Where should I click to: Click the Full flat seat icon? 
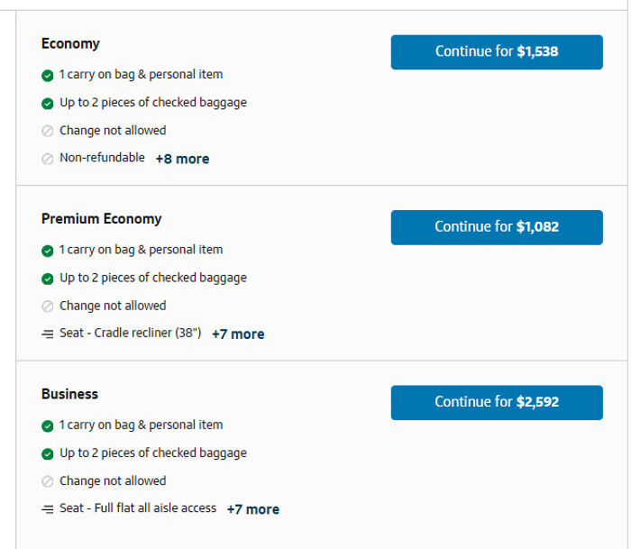48,509
